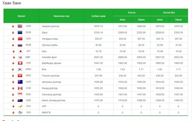
Task: Click the Америк доллар currency name
Action: [50, 26]
